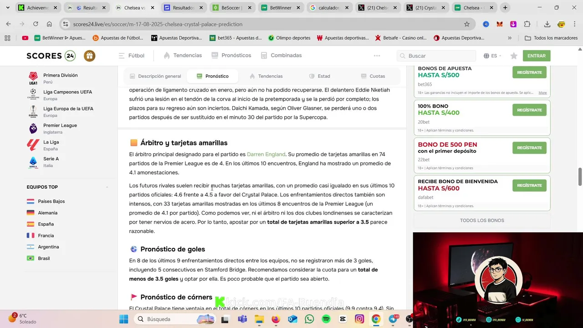Viewport: 583px width, 328px height.
Task: Open Telegram from the taskbar
Action: coord(393,319)
